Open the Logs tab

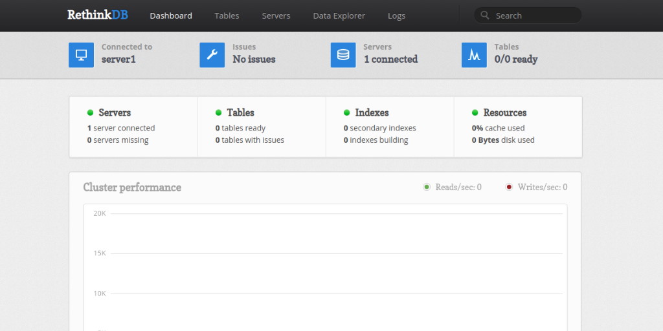click(397, 16)
